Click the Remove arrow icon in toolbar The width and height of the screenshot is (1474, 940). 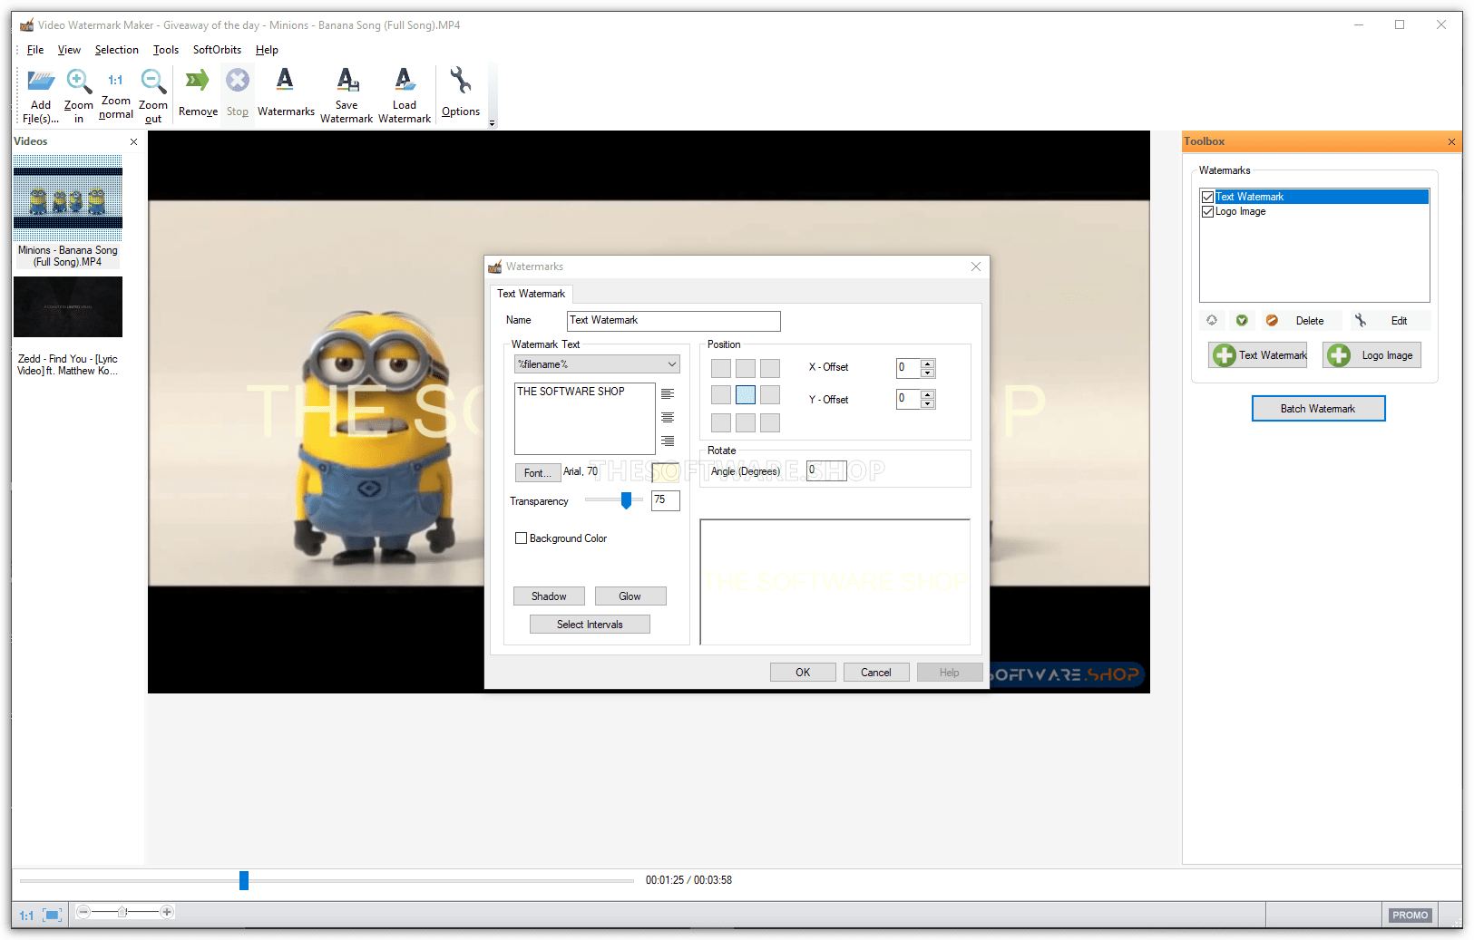point(198,82)
